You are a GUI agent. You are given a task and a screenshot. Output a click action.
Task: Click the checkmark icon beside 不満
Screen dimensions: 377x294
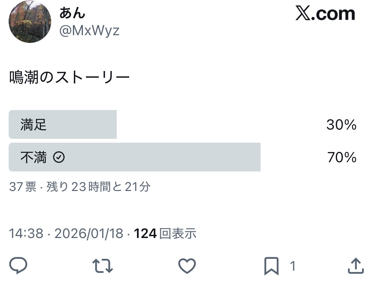click(59, 157)
